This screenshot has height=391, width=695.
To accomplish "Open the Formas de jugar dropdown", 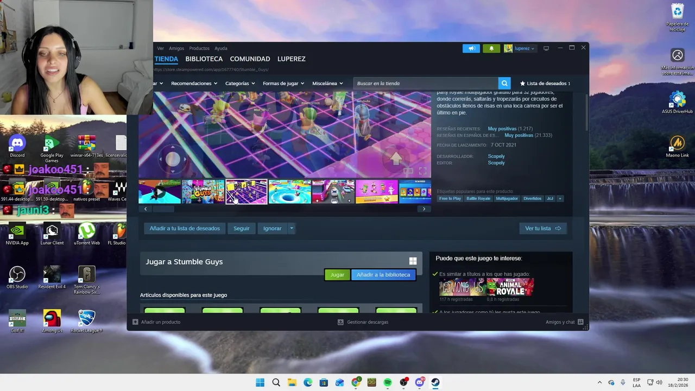I will point(283,83).
